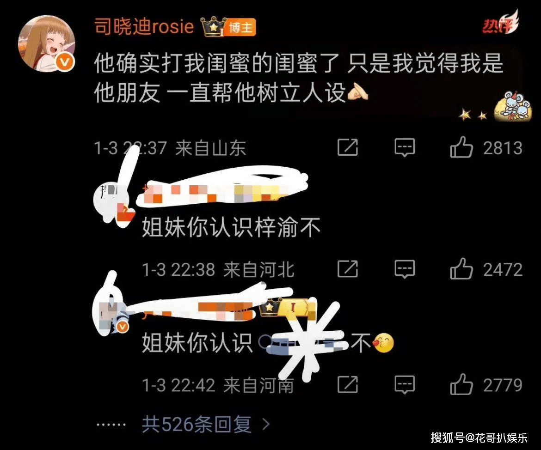Open the 司晓迪rosie username profile link

(x=144, y=26)
